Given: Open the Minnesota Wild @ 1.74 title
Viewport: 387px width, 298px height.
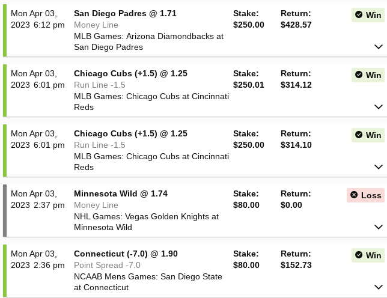Looking at the screenshot, I should [x=121, y=193].
